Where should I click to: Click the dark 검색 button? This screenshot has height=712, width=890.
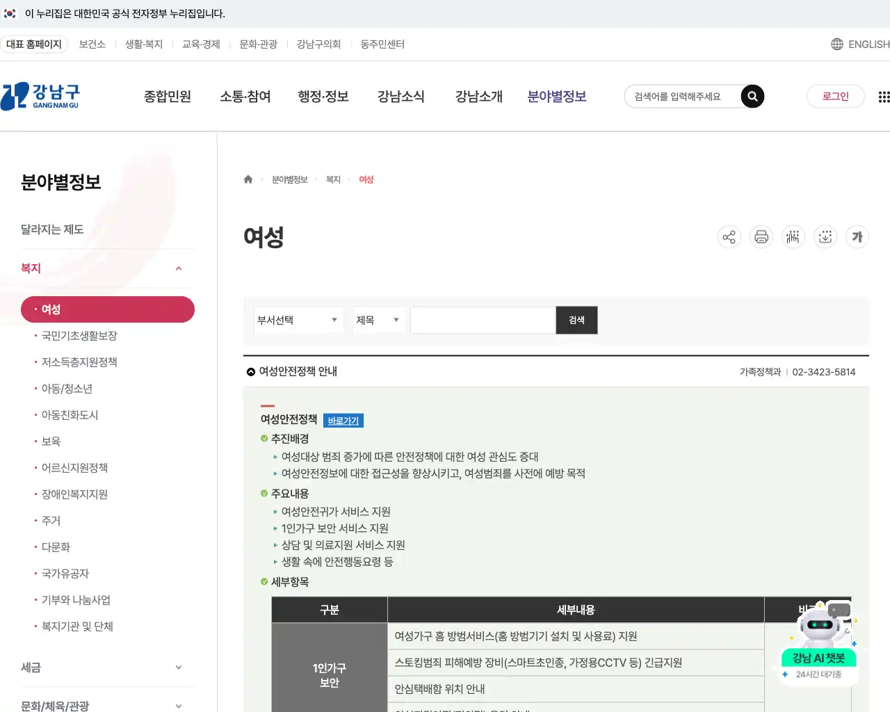(x=576, y=320)
